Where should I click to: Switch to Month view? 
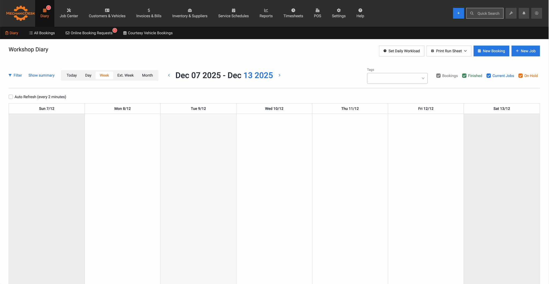[147, 75]
